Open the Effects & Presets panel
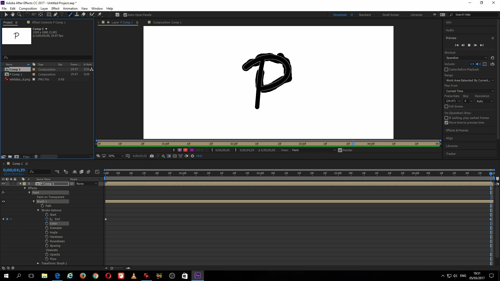 pyautogui.click(x=457, y=130)
